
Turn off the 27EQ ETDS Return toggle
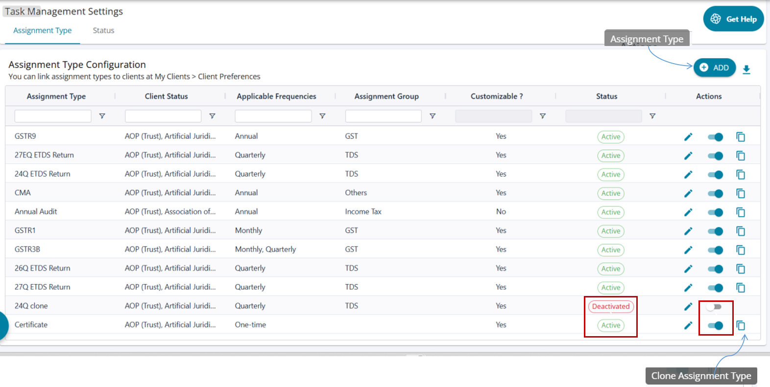715,156
